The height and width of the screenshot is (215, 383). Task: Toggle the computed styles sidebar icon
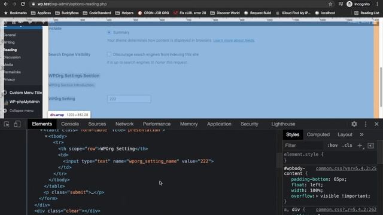click(x=371, y=146)
